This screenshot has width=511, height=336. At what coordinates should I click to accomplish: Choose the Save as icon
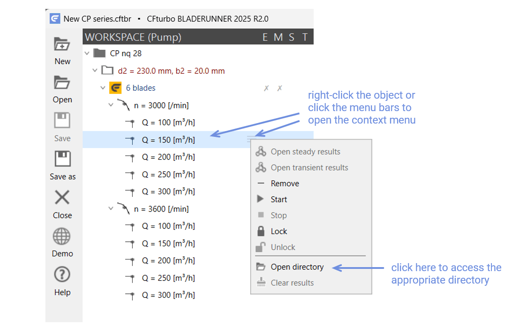[x=62, y=159]
